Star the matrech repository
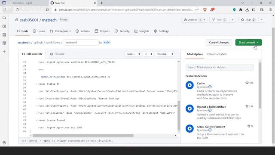The width and height of the screenshot is (275, 155). coord(248,20)
